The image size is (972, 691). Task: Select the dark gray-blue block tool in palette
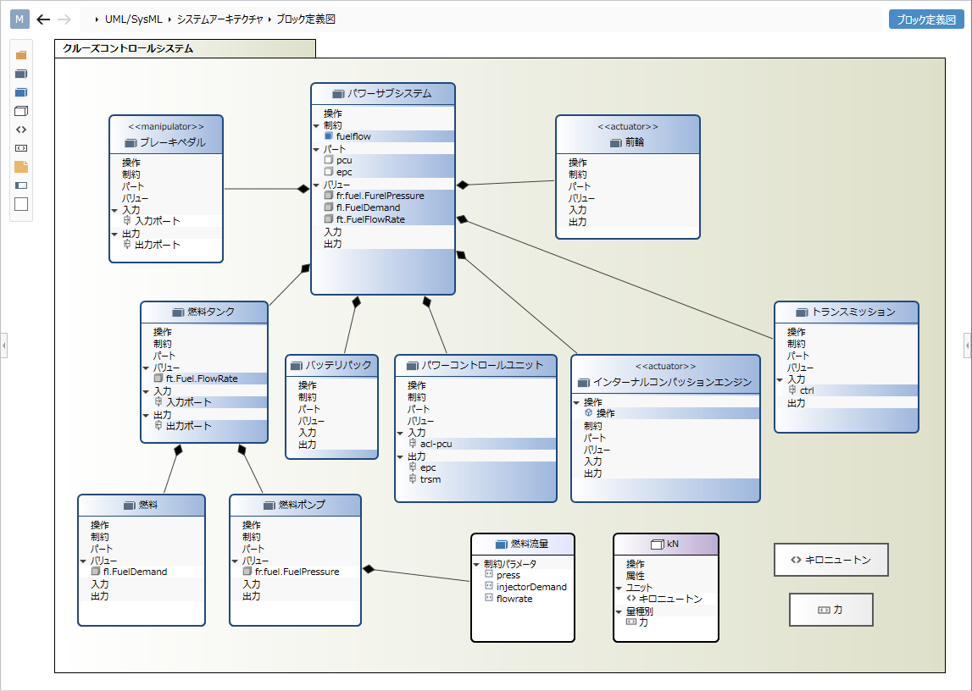coord(21,74)
